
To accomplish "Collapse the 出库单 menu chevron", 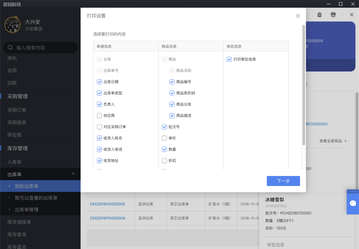I will pyautogui.click(x=73, y=174).
